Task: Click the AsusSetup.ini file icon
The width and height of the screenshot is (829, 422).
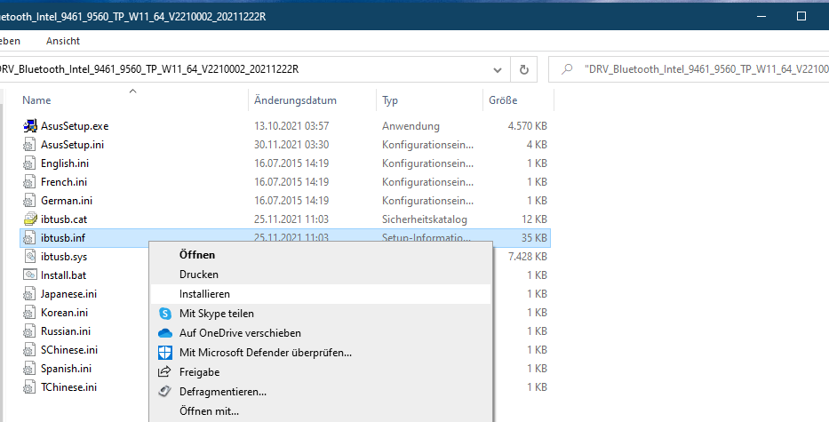Action: [30, 144]
